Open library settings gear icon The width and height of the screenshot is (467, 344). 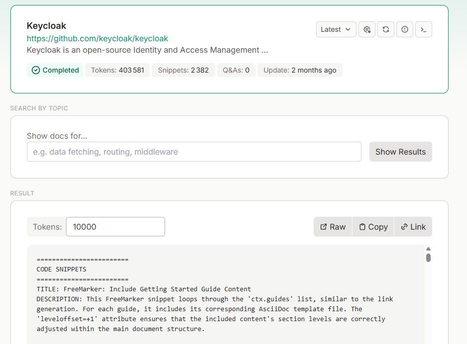367,29
